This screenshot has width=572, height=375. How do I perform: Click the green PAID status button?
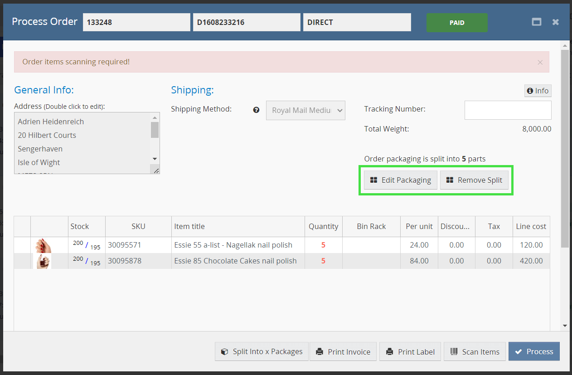pyautogui.click(x=456, y=23)
